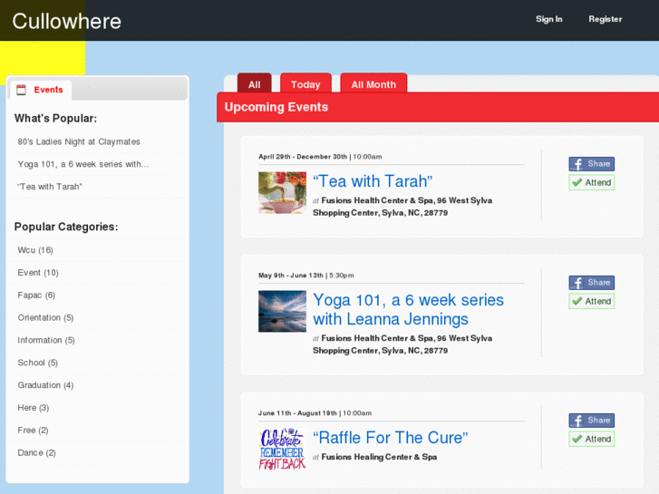Attend the Tea with Tarah event
Image resolution: width=659 pixels, height=494 pixels.
tap(591, 182)
